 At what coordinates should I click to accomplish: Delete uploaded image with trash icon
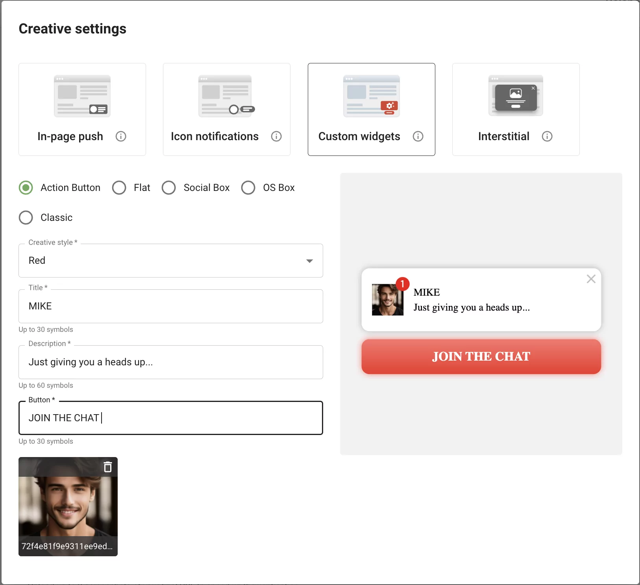point(107,467)
